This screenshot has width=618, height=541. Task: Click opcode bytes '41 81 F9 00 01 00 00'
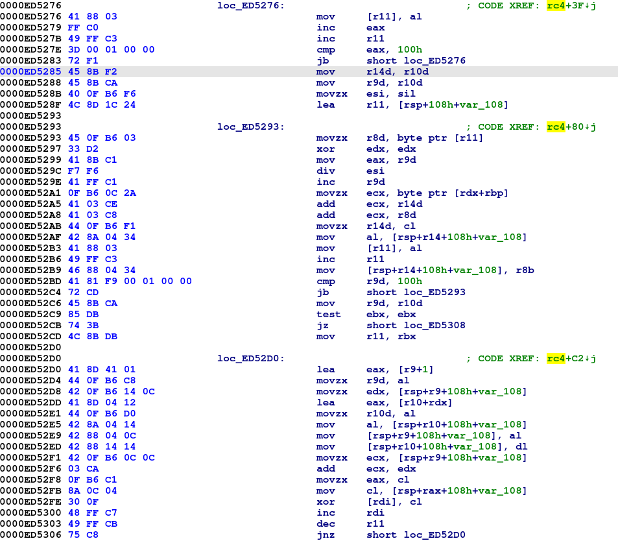pyautogui.click(x=130, y=281)
